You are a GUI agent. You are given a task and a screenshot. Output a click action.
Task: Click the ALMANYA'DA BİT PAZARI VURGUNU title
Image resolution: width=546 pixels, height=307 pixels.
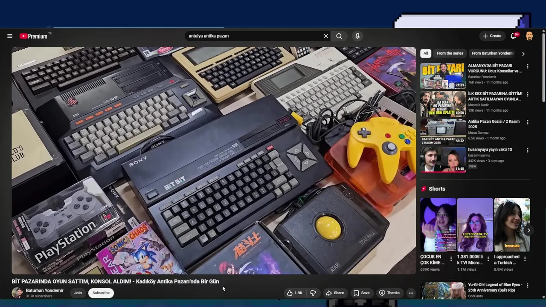[x=495, y=68]
